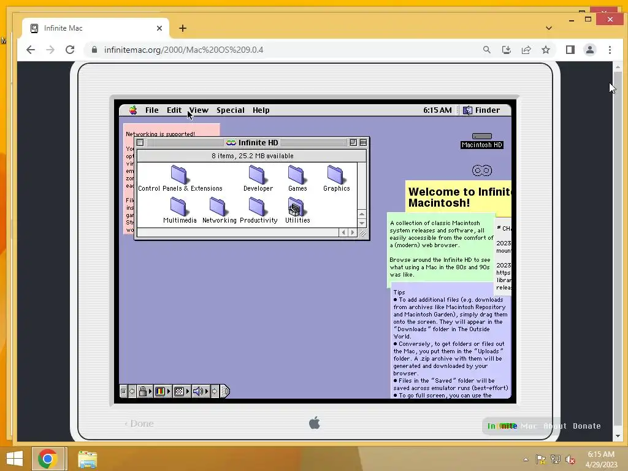Select the Macintosh HD desktop icon
This screenshot has width=628, height=471.
[x=482, y=140]
